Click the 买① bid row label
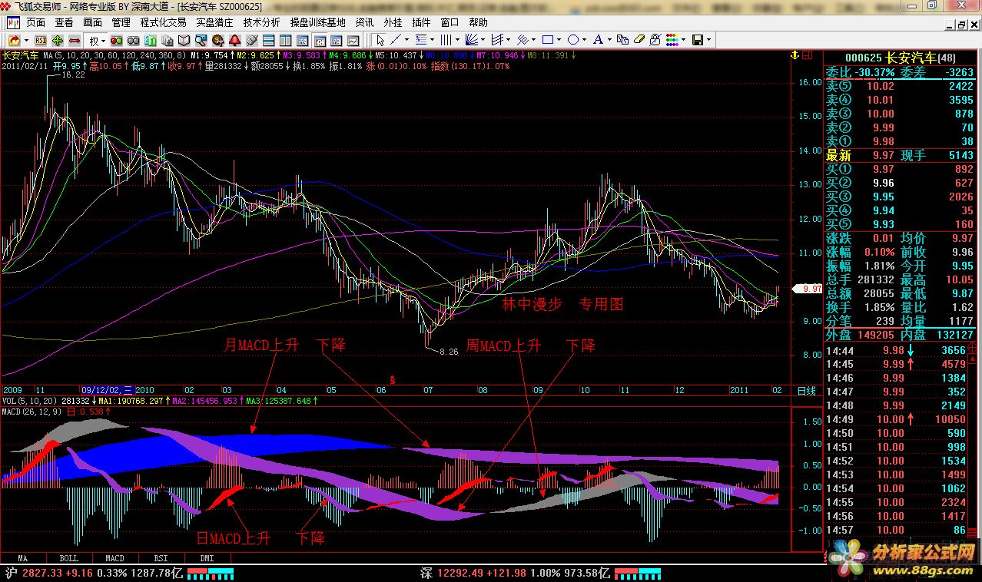Image resolution: width=982 pixels, height=582 pixels. 839,169
